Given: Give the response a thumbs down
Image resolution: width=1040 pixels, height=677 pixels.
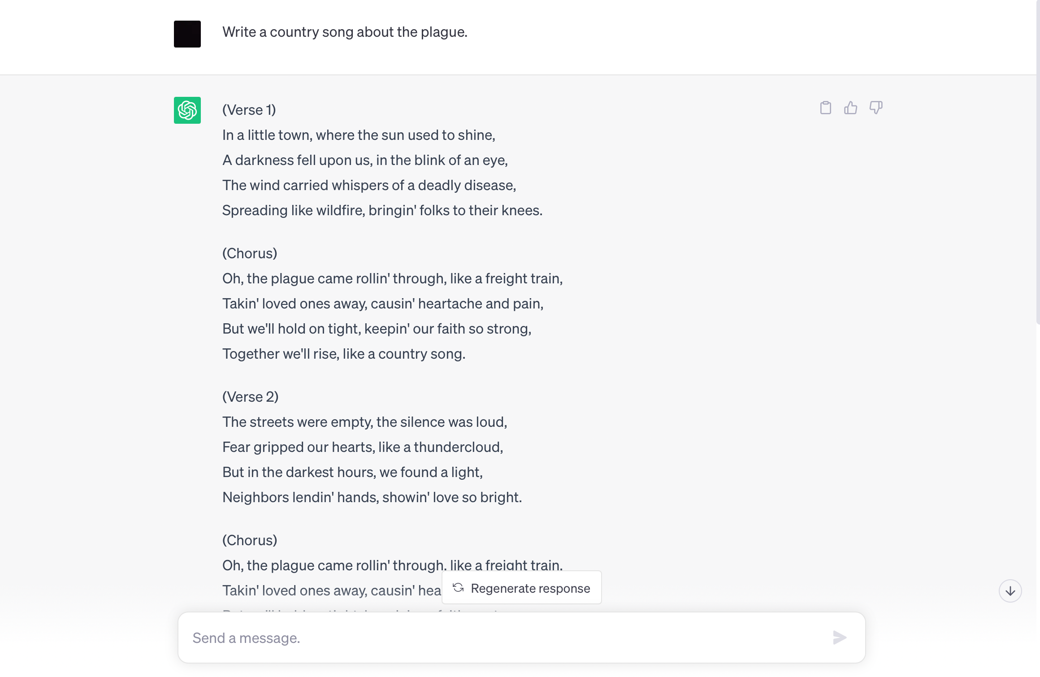Looking at the screenshot, I should coord(876,108).
